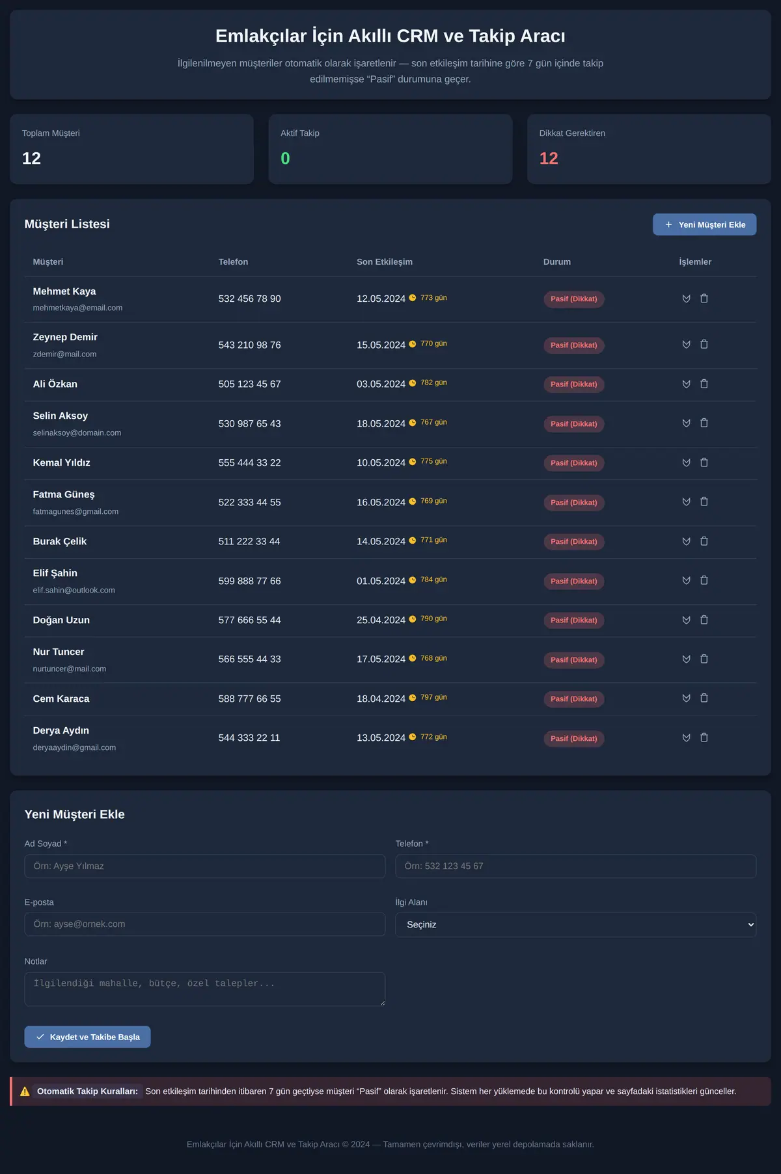The image size is (781, 1174).
Task: Click email mehmetkaya@email.com
Action: 77,308
